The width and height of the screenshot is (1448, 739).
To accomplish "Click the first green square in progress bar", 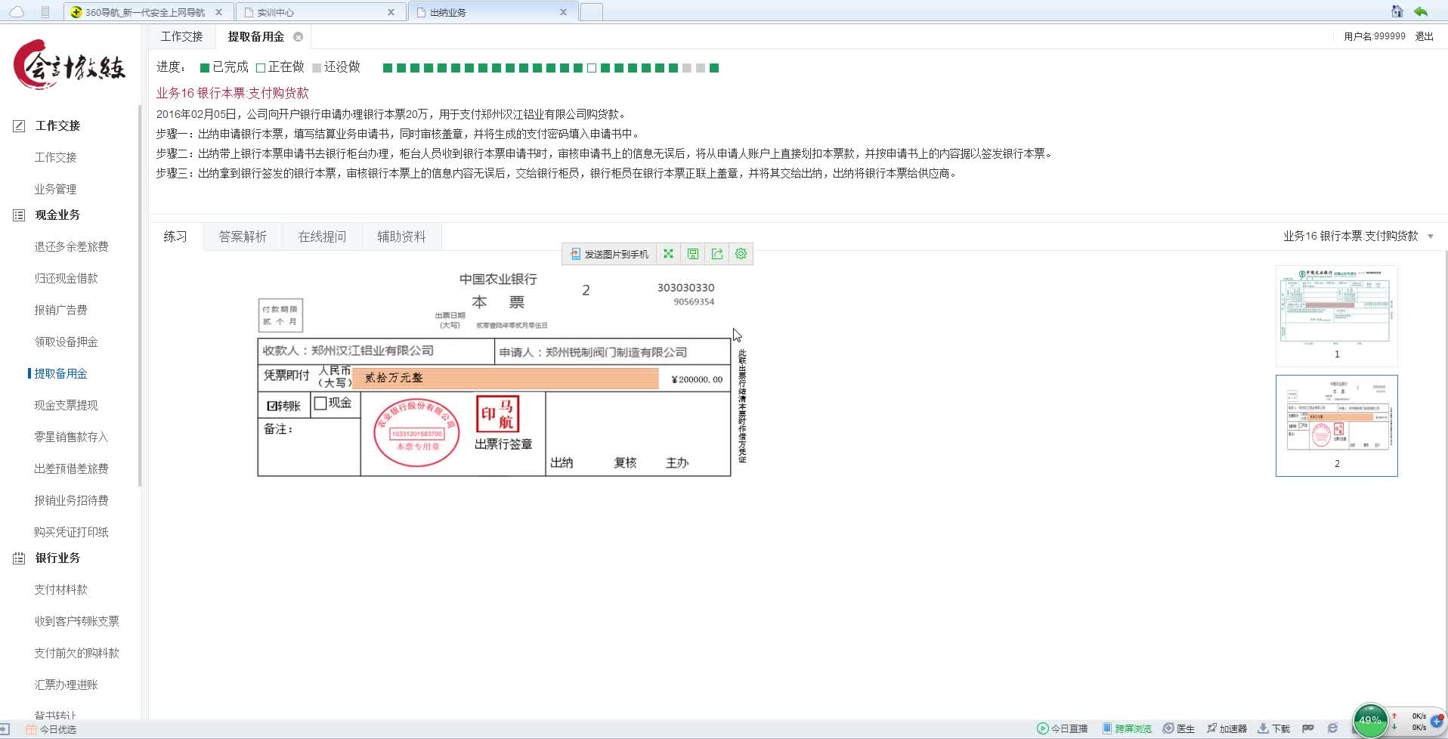I will pyautogui.click(x=388, y=68).
